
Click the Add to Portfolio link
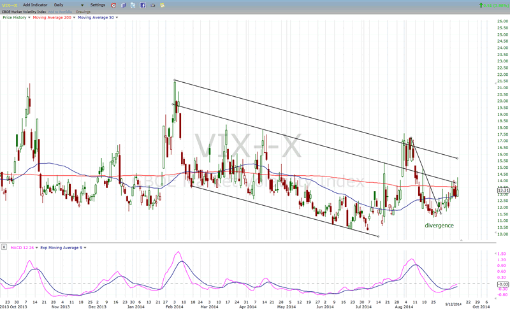pos(60,12)
